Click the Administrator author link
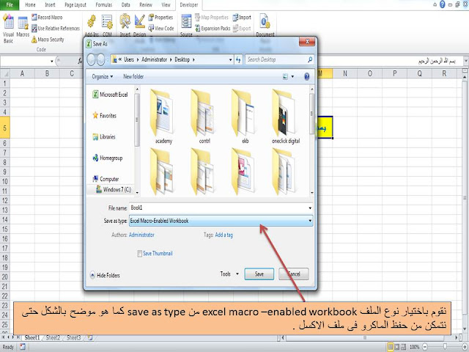 pos(141,235)
